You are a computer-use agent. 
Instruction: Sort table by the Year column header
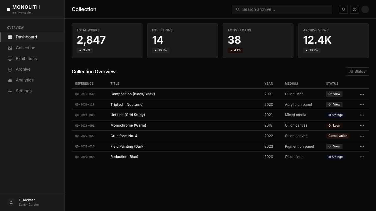[x=268, y=84]
